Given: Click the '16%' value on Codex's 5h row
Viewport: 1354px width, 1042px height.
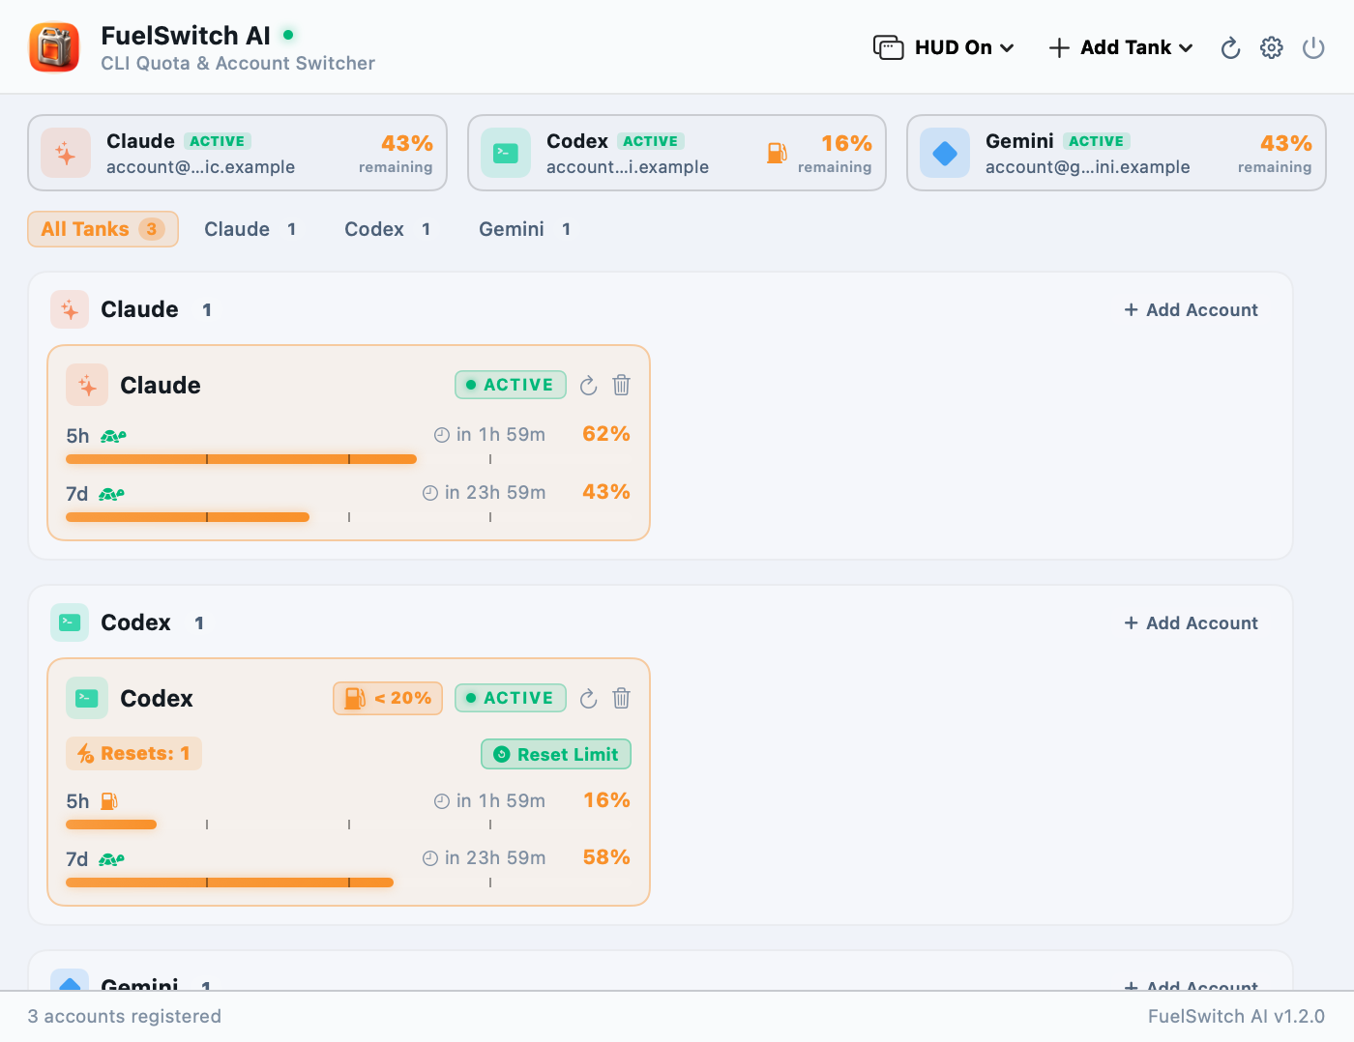Looking at the screenshot, I should pos(606,800).
